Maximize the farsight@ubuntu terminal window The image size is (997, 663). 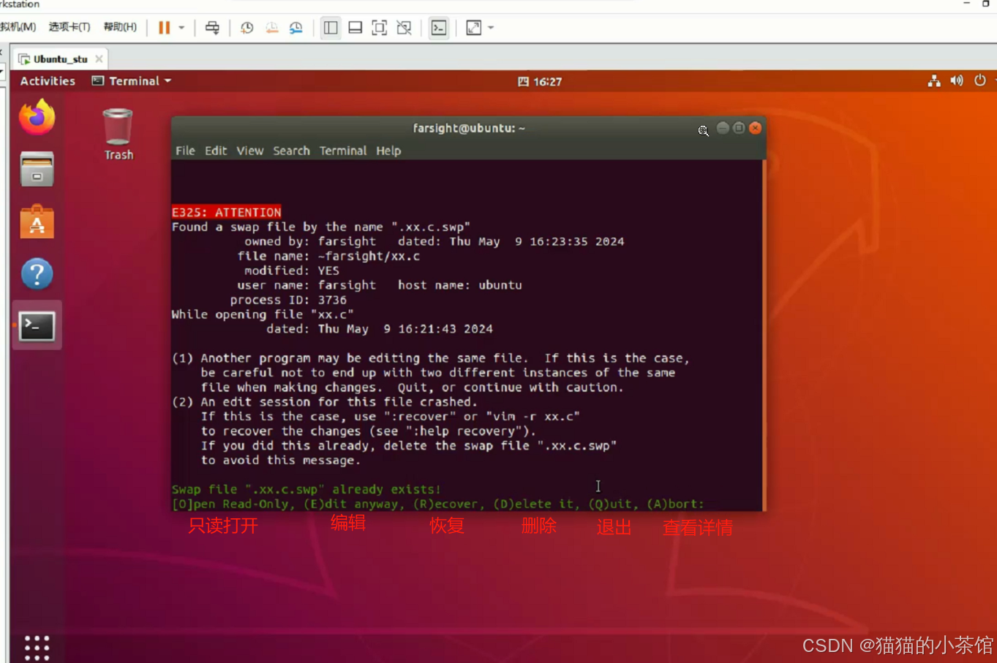coord(739,128)
